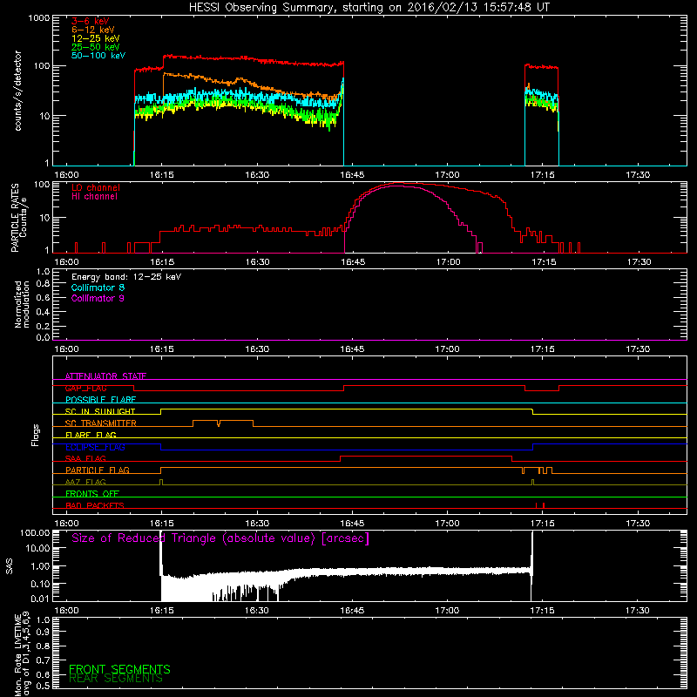697x697 pixels.
Task: Click the 'Size of Reduced Triangle' caption
Action: coord(220,538)
